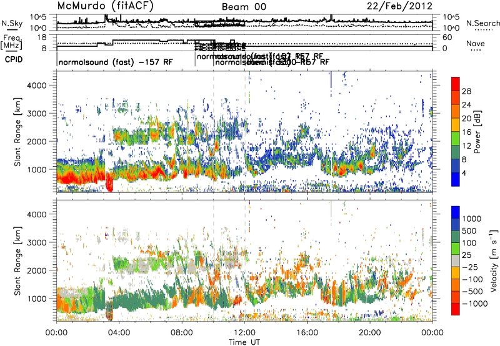This screenshot has width=500, height=346.
Task: Click the "28" tick on Power colorbar
Action: [x=466, y=91]
